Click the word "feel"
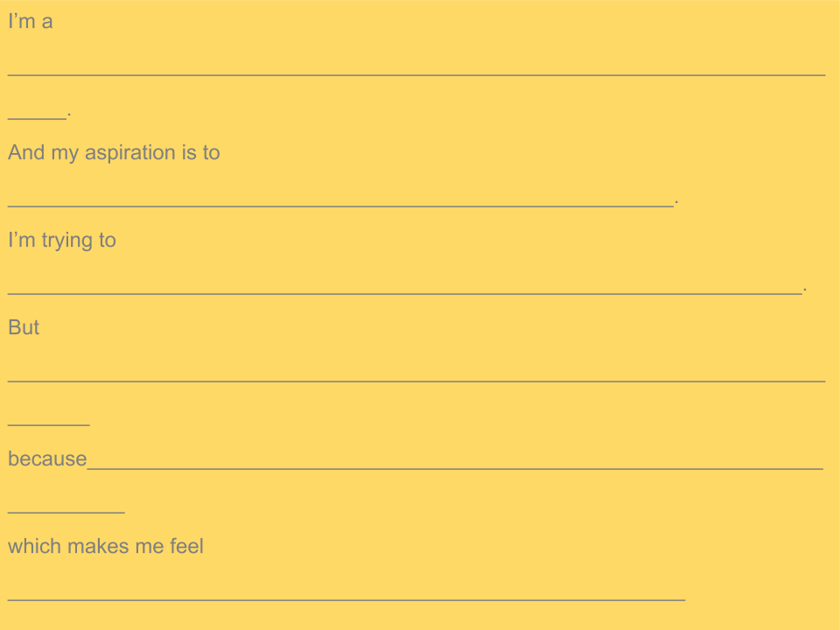The height and width of the screenshot is (630, 840). (x=186, y=546)
